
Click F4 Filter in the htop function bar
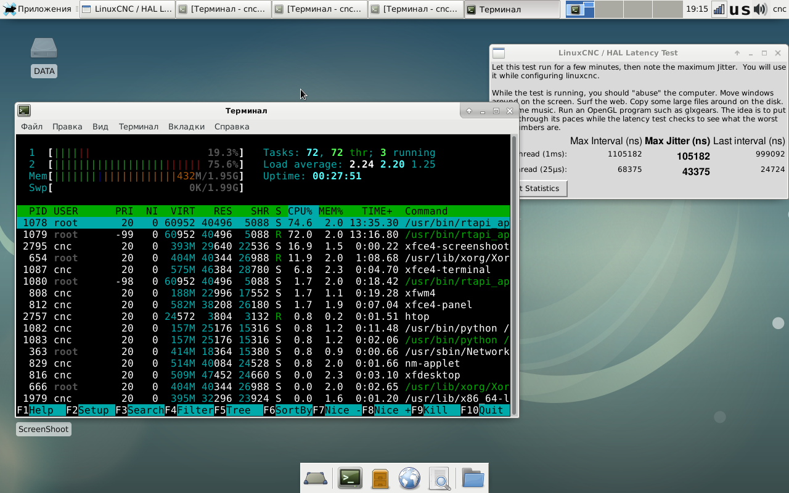pos(189,410)
